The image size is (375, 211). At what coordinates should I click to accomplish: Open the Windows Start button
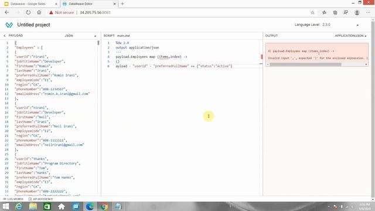tap(5, 206)
